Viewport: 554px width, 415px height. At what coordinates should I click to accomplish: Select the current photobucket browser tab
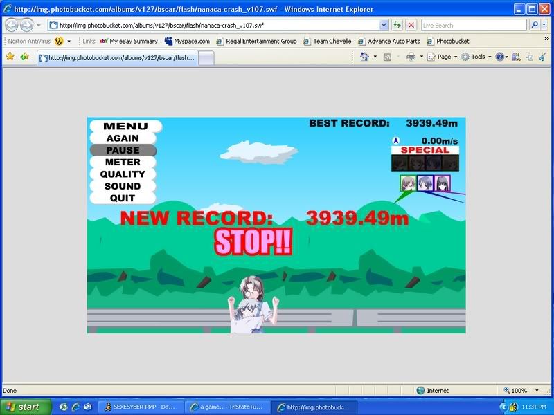click(x=118, y=58)
